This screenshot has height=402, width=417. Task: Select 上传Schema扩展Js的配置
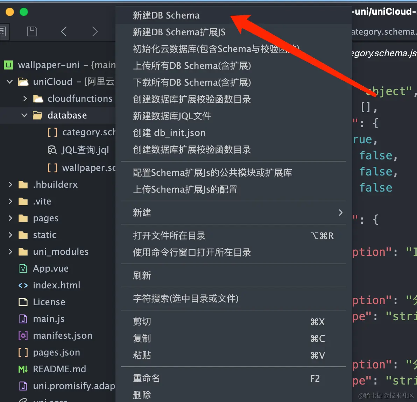coord(233,189)
